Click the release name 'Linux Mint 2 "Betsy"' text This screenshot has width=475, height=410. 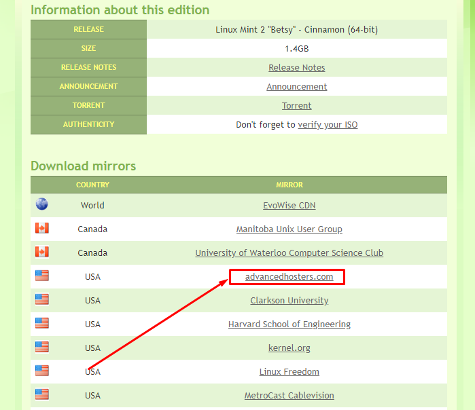pyautogui.click(x=256, y=30)
